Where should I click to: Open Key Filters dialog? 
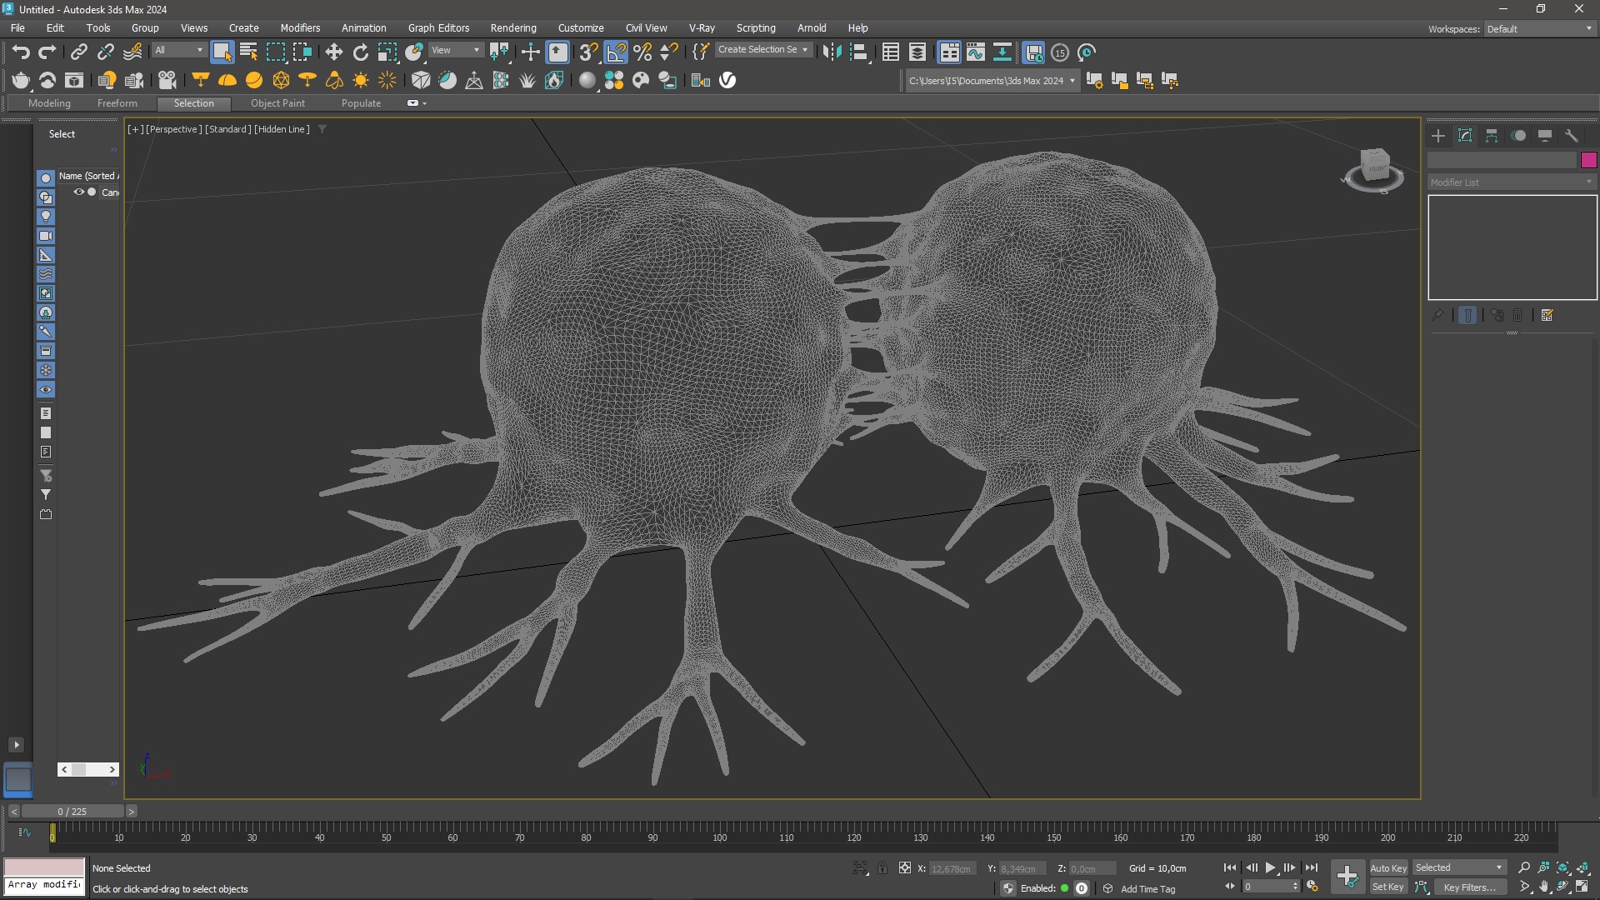[x=1469, y=887]
